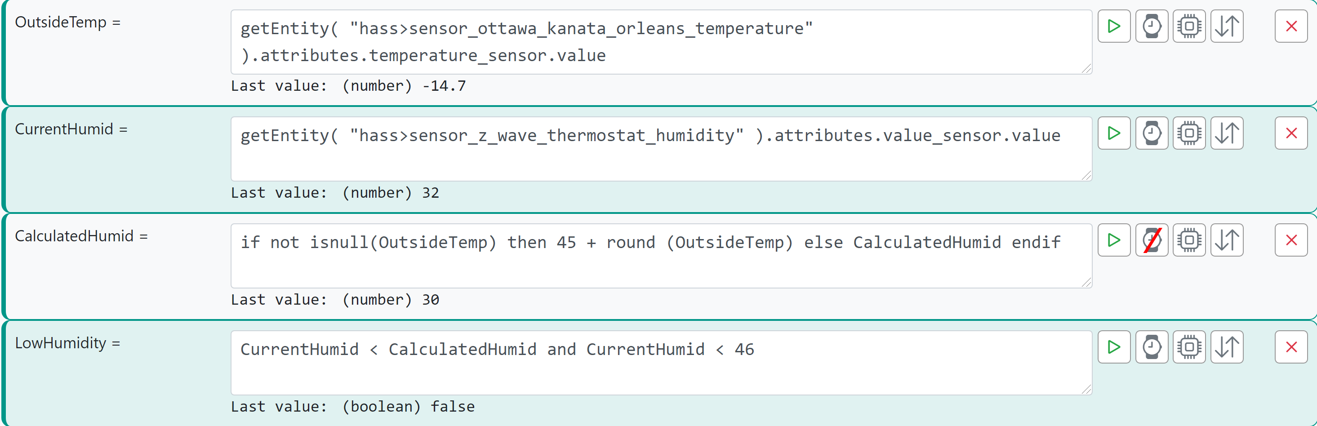Click into the LowHumidity expression field
Image resolution: width=1317 pixels, height=426 pixels.
[662, 363]
